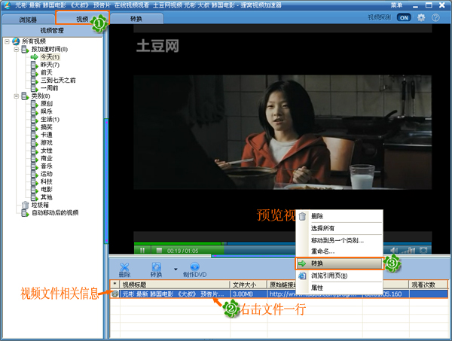Click the 转换 toolbar button
This screenshot has width=452, height=341.
(x=156, y=269)
